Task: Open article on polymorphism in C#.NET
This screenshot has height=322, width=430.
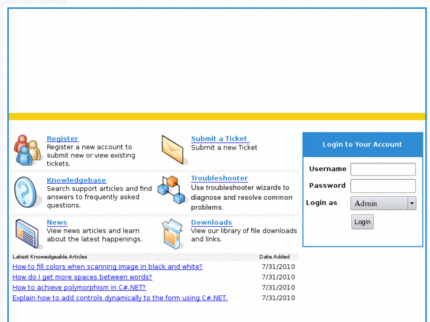Action: (x=79, y=288)
